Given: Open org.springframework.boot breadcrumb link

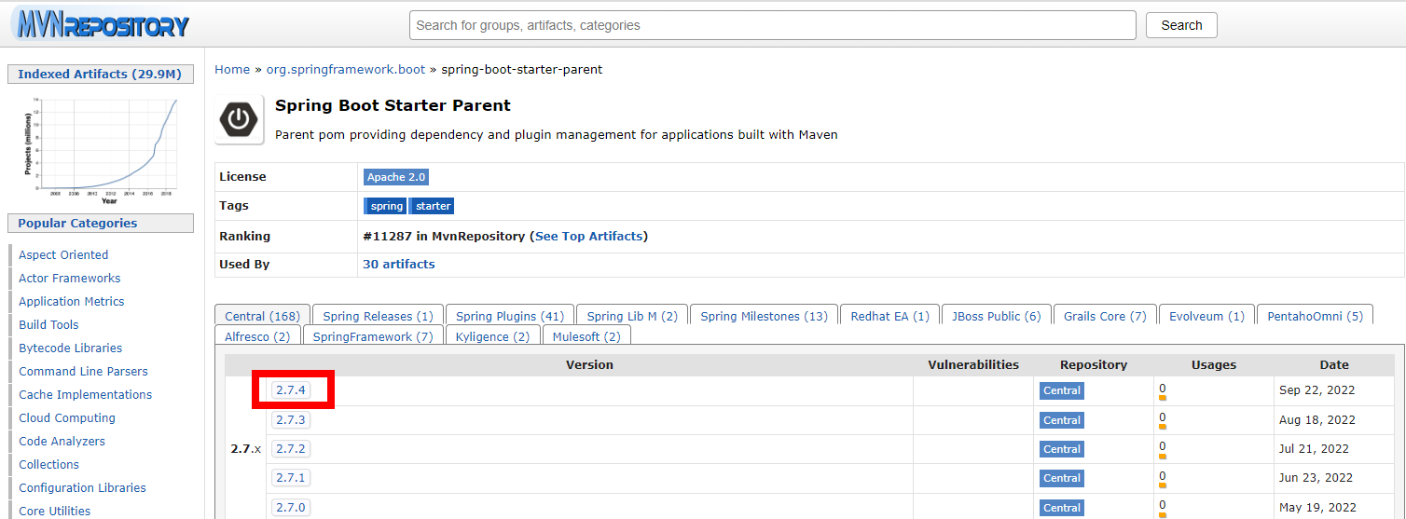Looking at the screenshot, I should tap(346, 69).
